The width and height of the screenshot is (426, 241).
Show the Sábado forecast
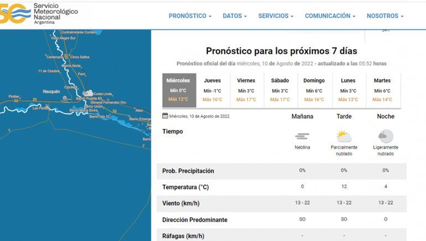click(280, 90)
